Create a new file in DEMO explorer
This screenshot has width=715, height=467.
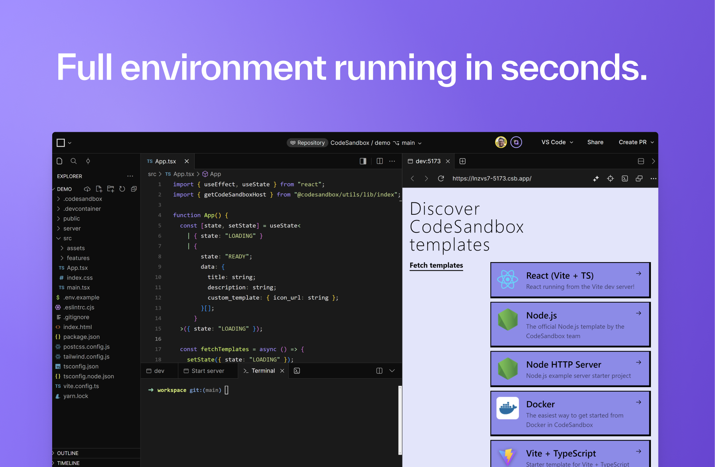99,189
